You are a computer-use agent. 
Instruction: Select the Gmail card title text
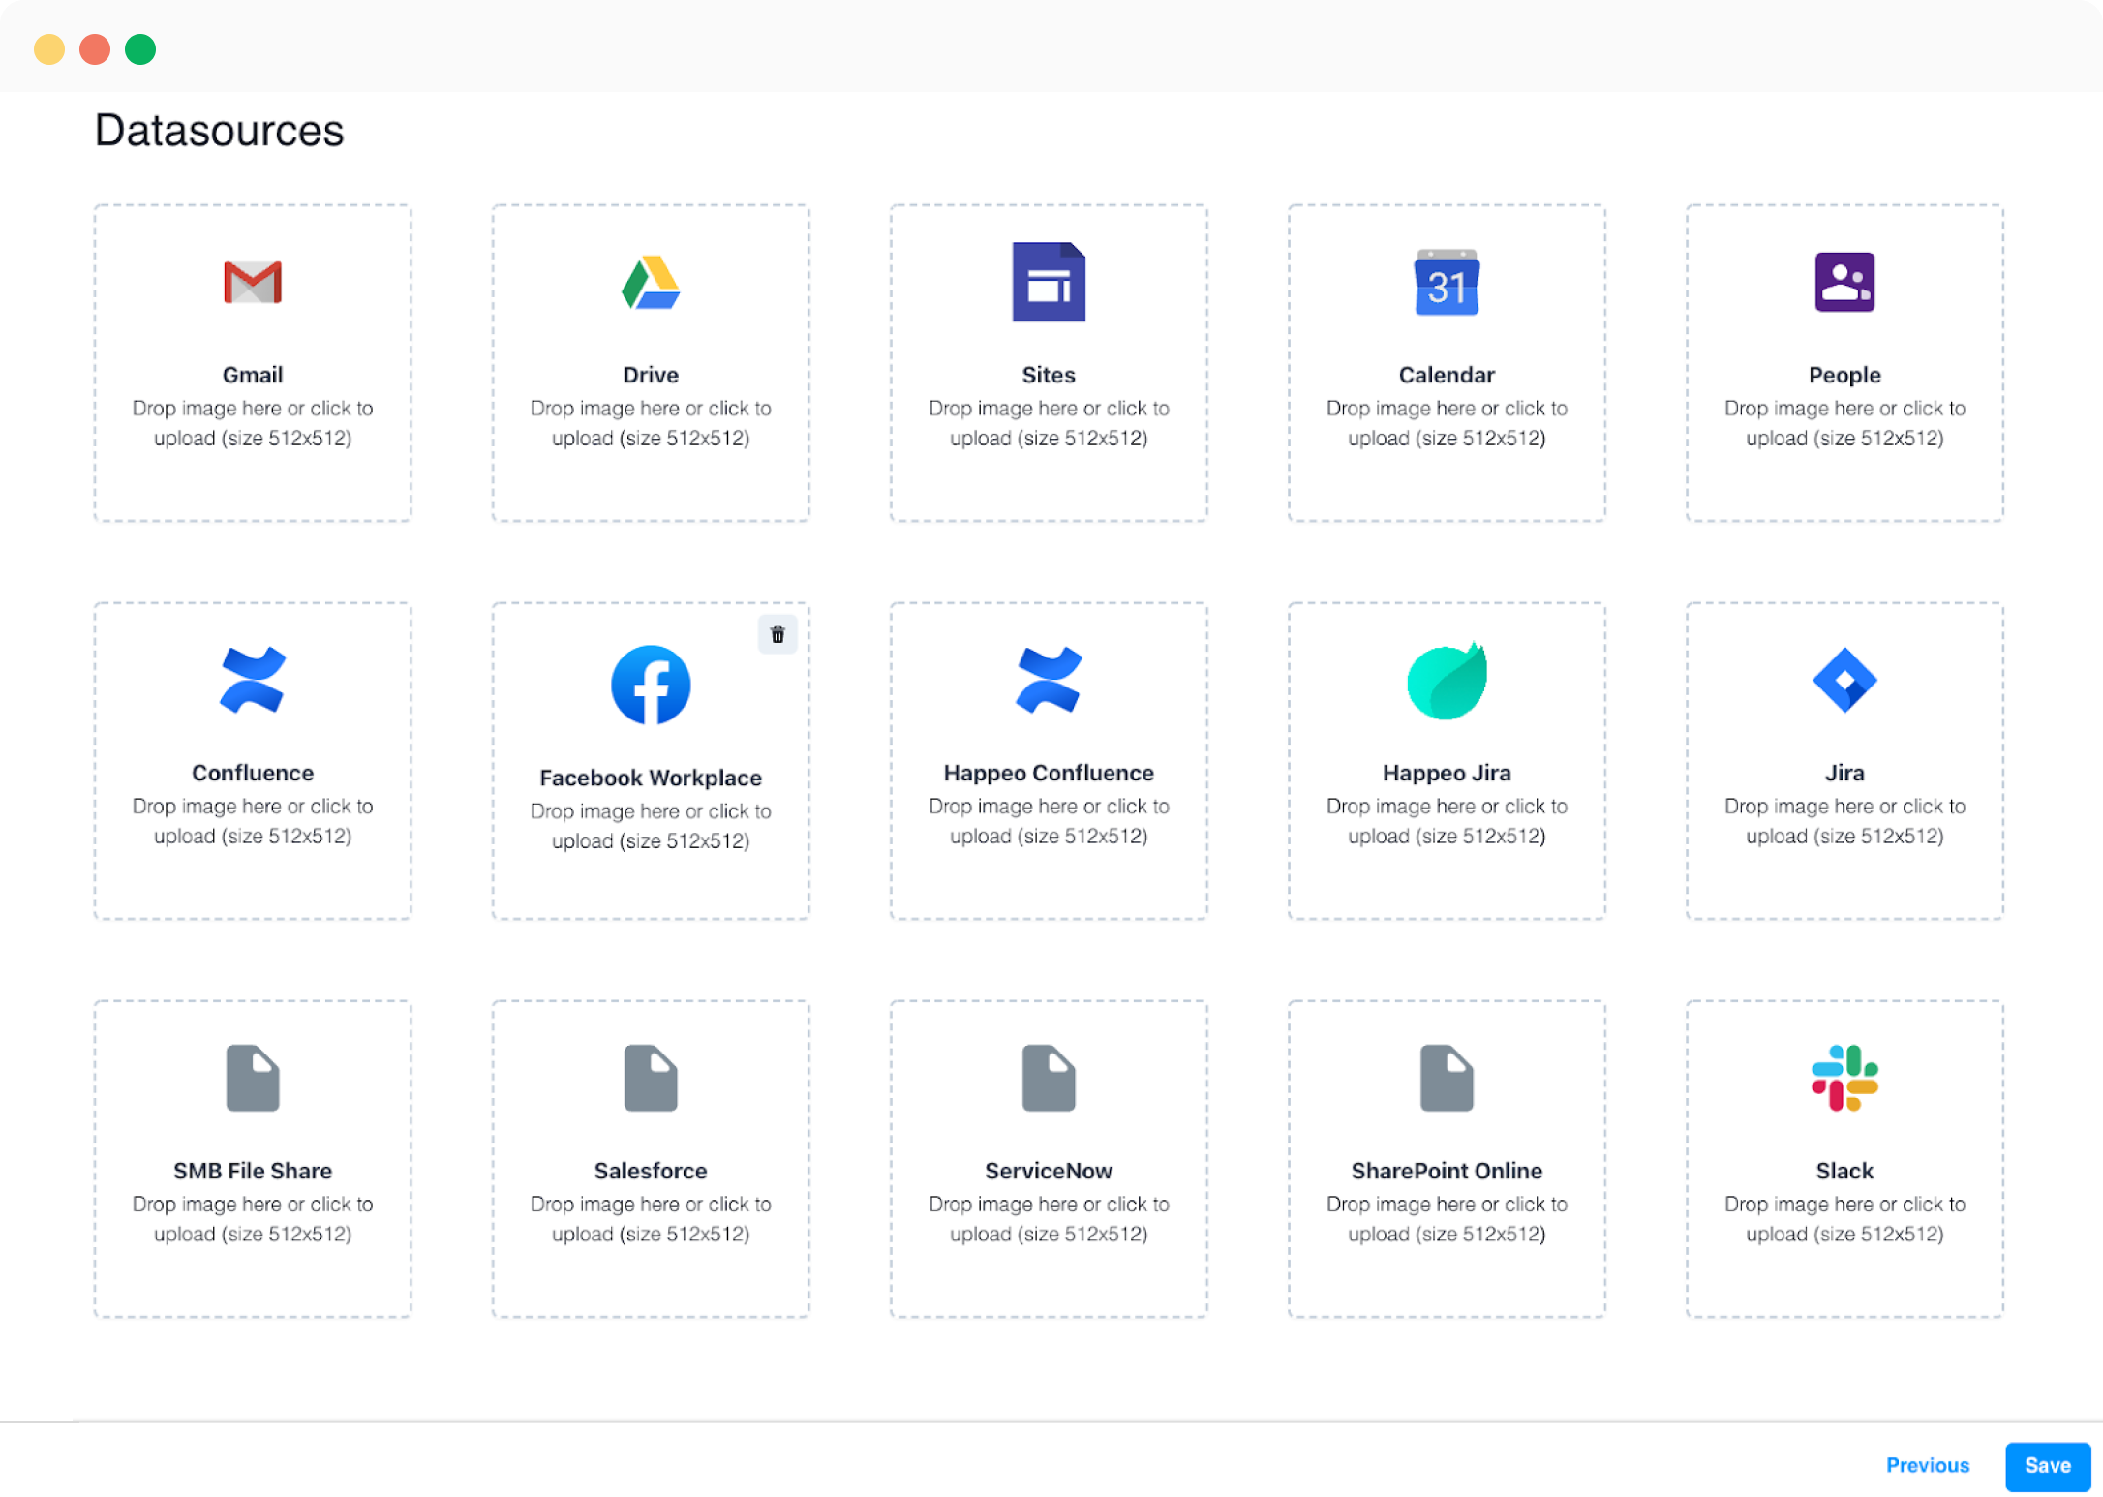point(253,375)
